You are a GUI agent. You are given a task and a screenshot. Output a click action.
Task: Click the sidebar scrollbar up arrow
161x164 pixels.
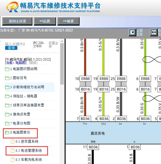pyautogui.click(x=62, y=41)
